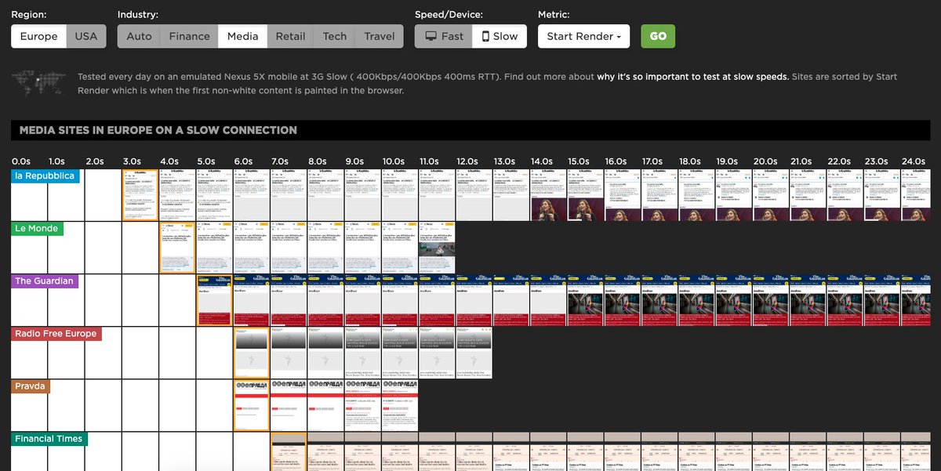The image size is (941, 471).
Task: Choose the Tech industry
Action: coord(334,36)
